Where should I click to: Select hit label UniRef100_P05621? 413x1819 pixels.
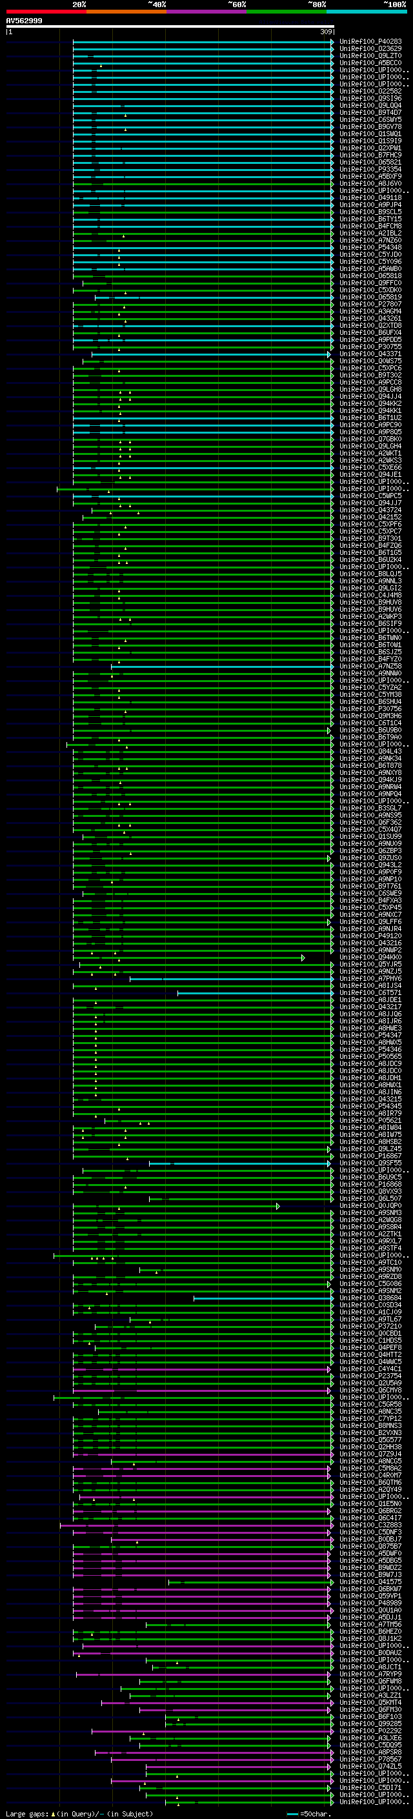tap(370, 1121)
